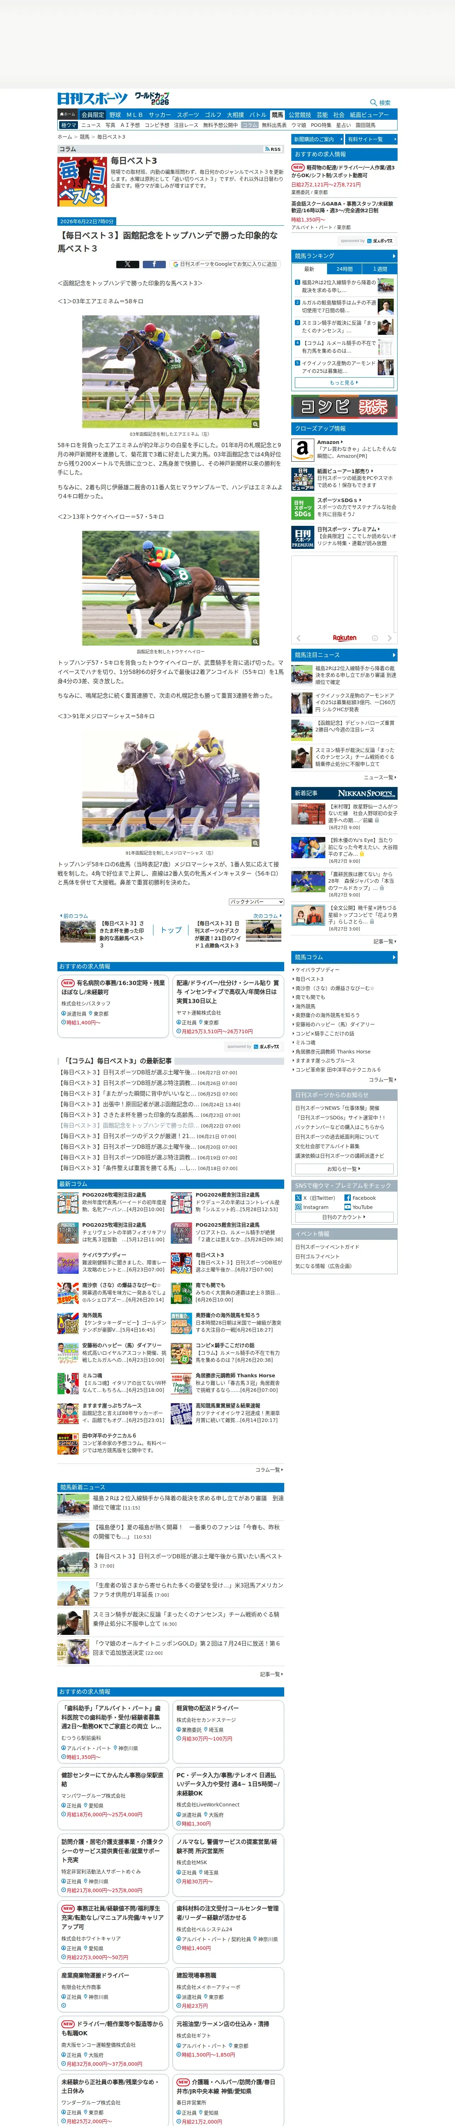Open the X (旧Twitter) SNS link
455x2126 pixels.
315,1198
